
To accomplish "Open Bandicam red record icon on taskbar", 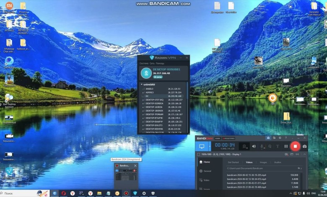I will click(126, 194).
